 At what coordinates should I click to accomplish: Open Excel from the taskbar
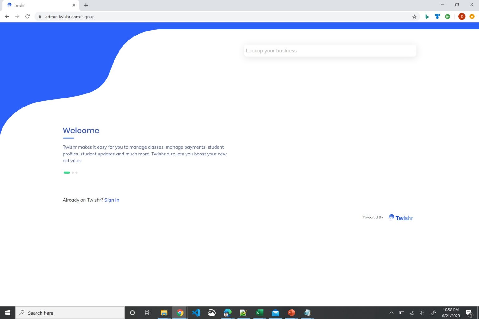pyautogui.click(x=259, y=313)
